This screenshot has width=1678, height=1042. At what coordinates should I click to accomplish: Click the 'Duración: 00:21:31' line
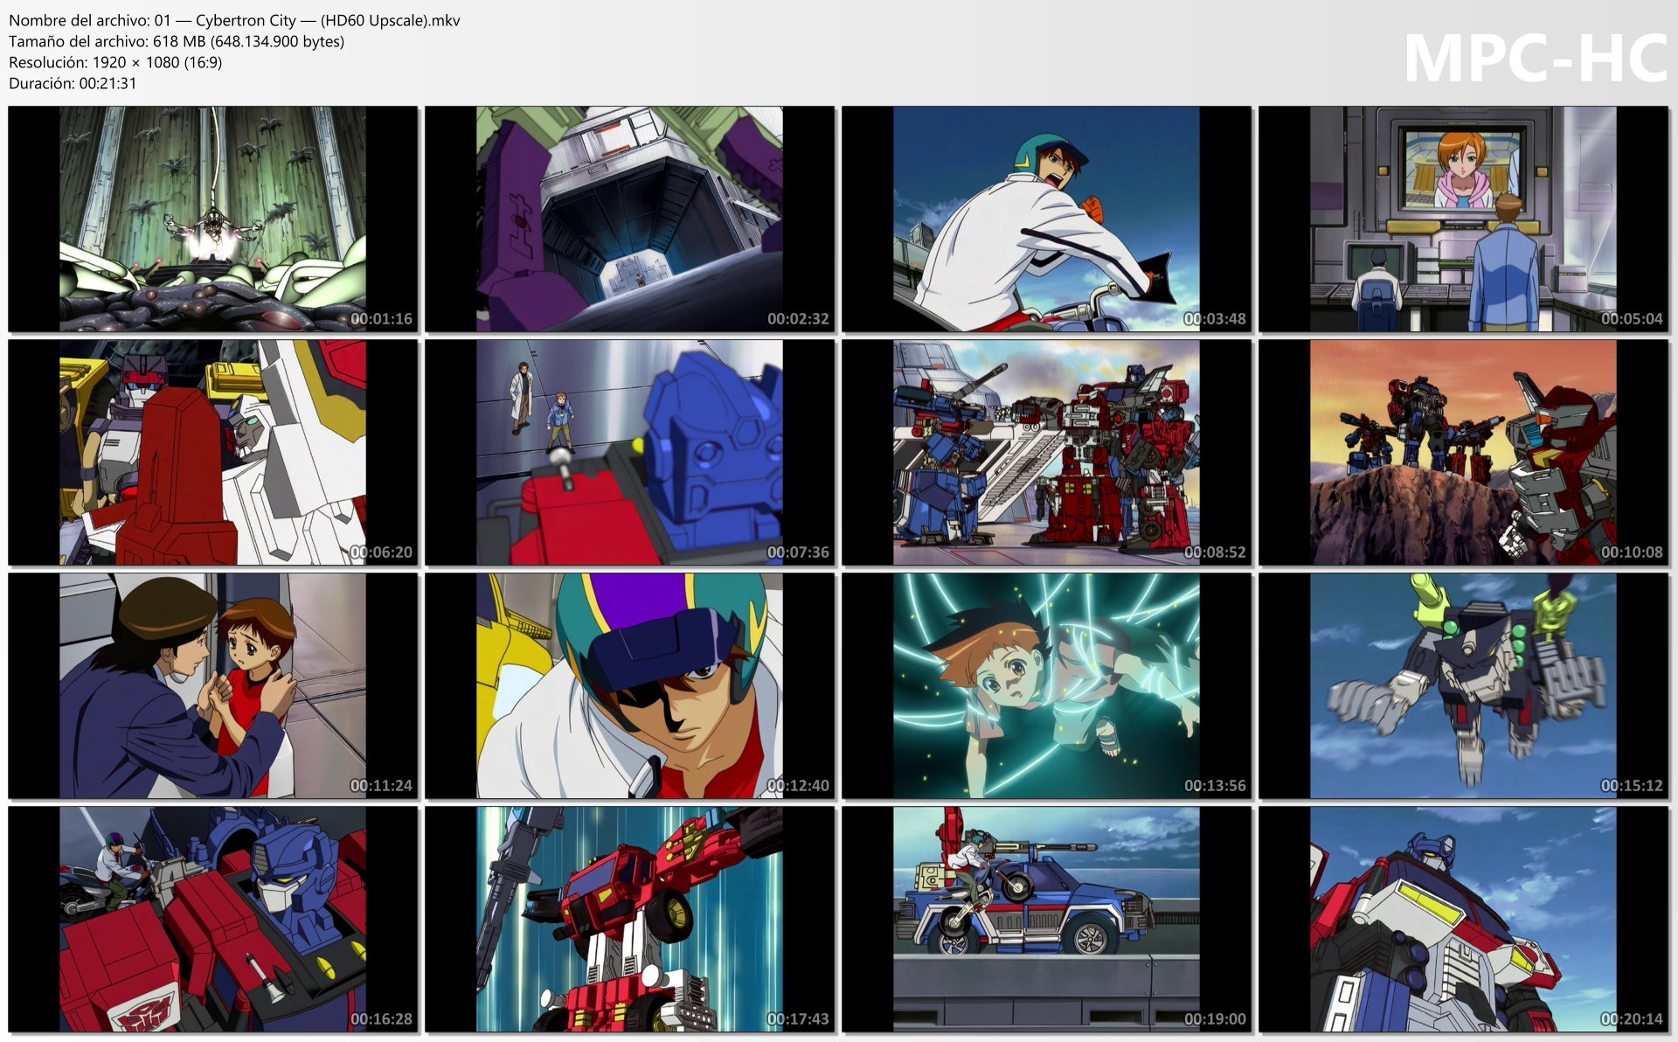tap(73, 83)
